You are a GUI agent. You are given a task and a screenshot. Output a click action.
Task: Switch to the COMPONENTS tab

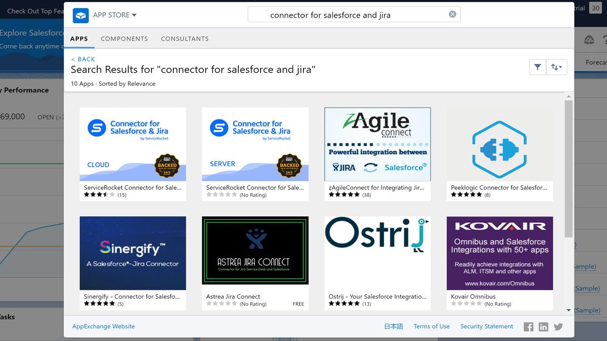tap(124, 38)
